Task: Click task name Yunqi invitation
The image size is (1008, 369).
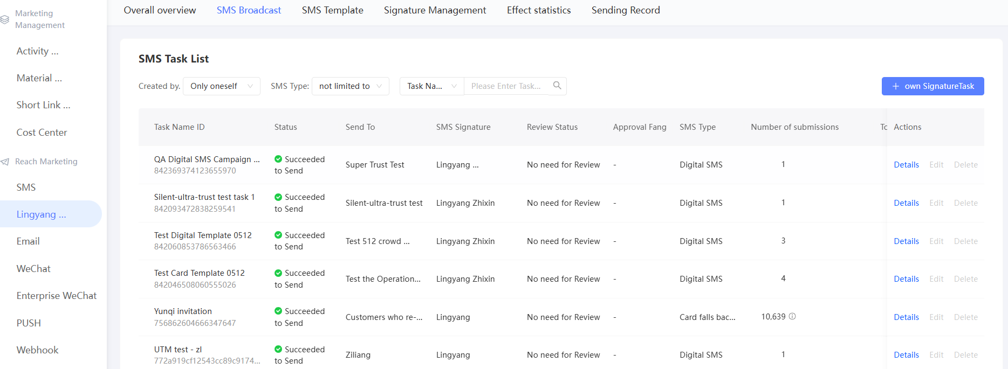Action: tap(183, 311)
